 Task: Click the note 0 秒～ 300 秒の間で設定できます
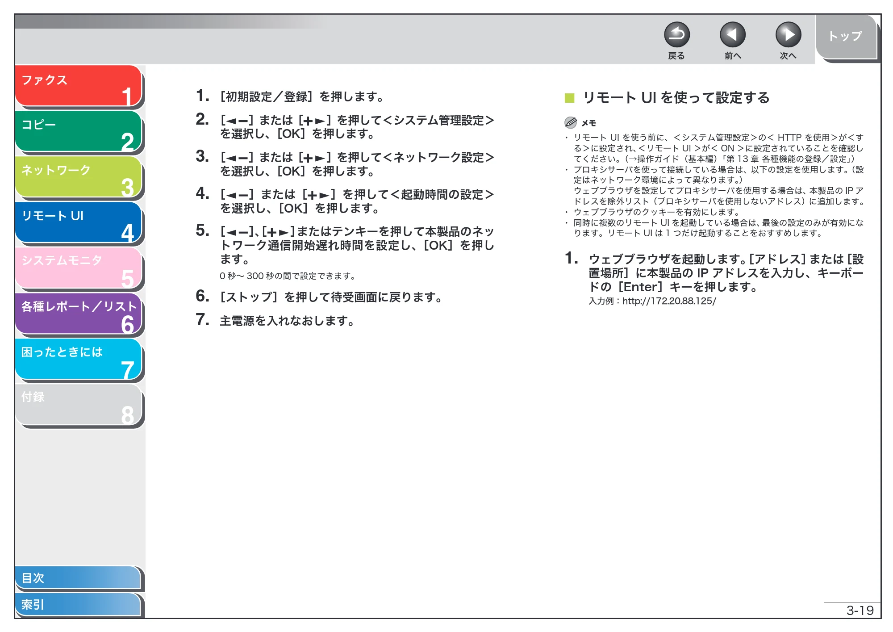coord(287,276)
